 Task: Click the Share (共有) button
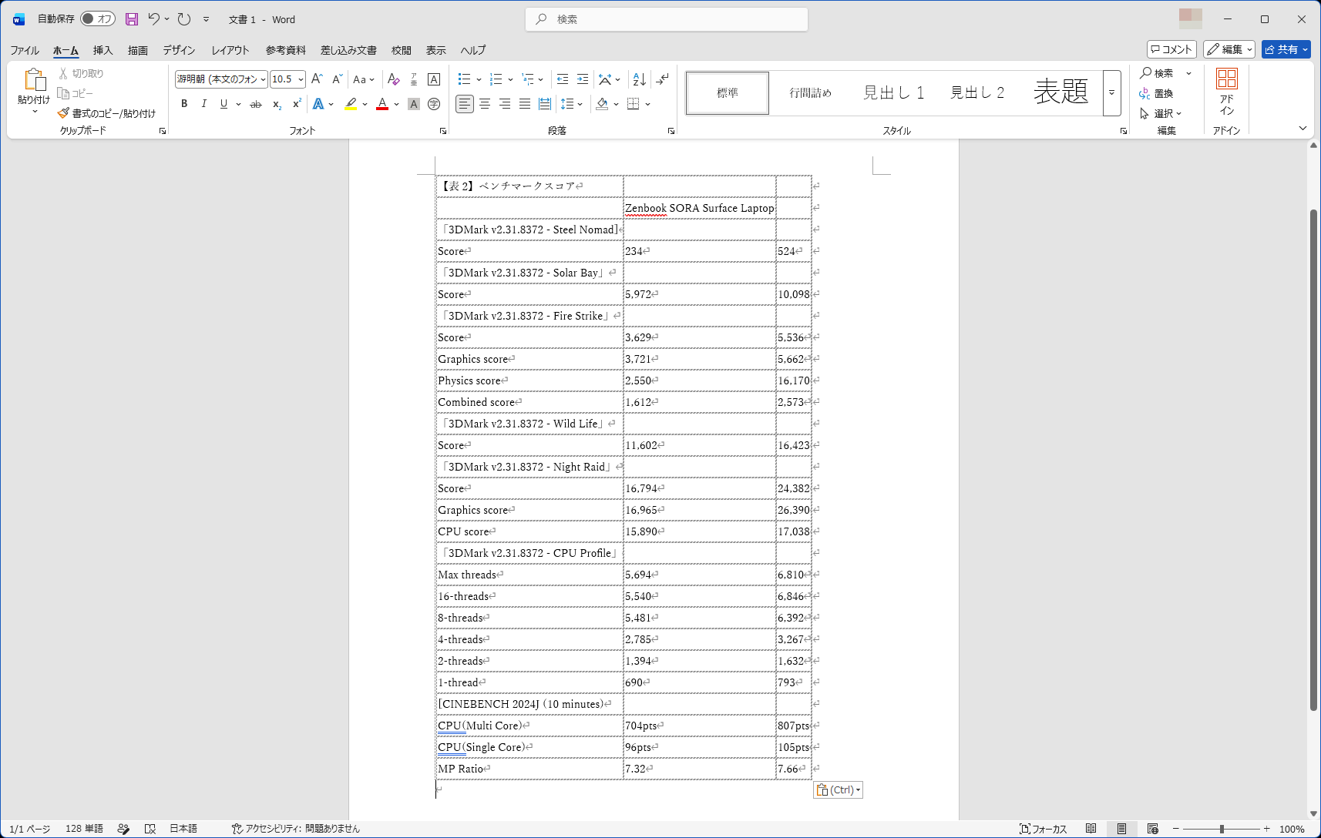coord(1286,49)
